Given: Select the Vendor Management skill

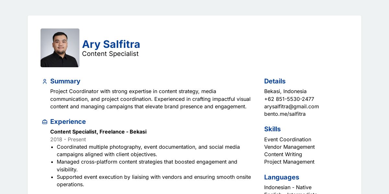Looking at the screenshot, I should pyautogui.click(x=289, y=147).
